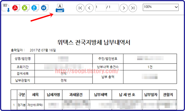Click the 1건 value cell

pos(150,67)
